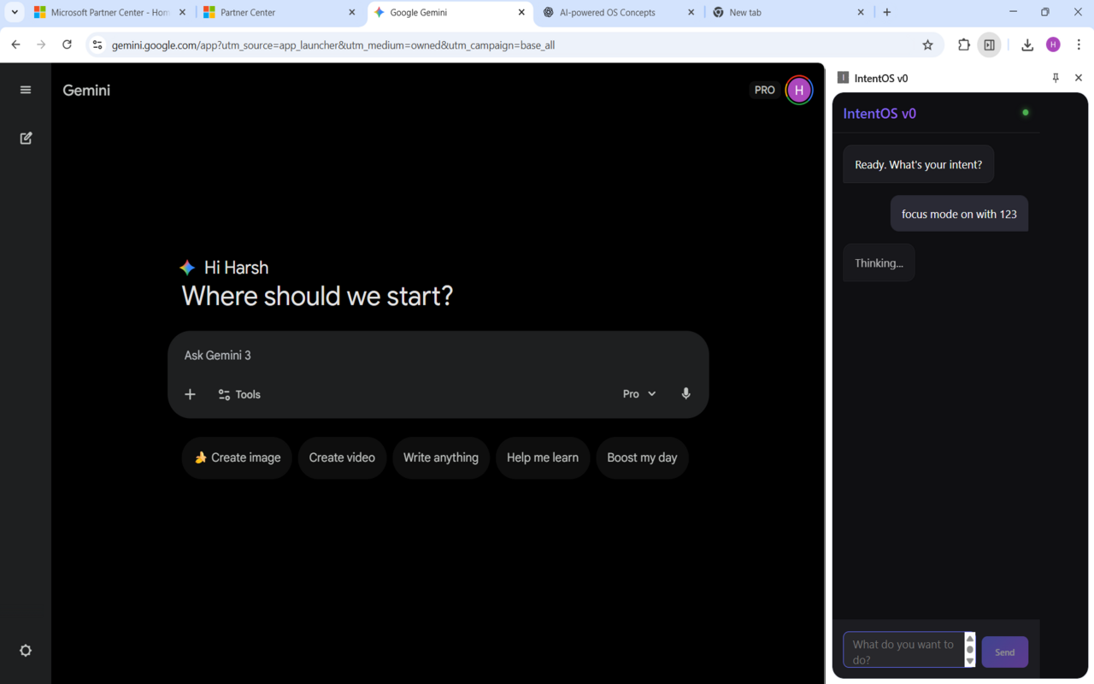Start new chat with compose icon

(x=26, y=138)
